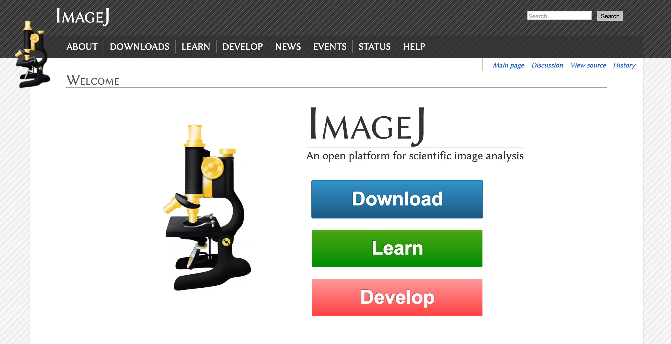Screen dimensions: 671x344
Task: Switch to the Discussion tab
Action: [x=547, y=65]
